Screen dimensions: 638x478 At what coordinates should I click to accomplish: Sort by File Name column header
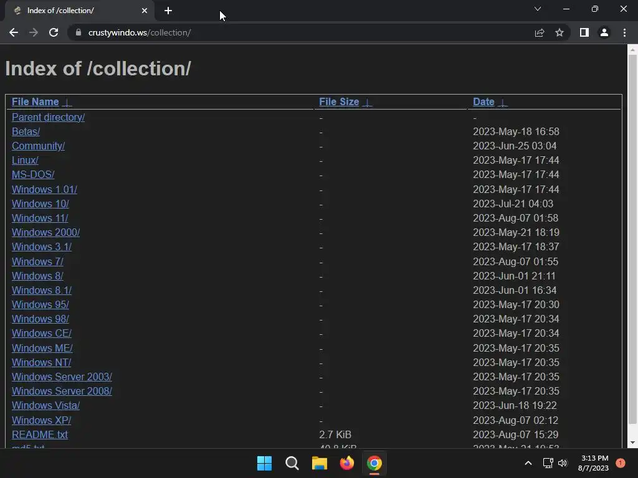[36, 101]
